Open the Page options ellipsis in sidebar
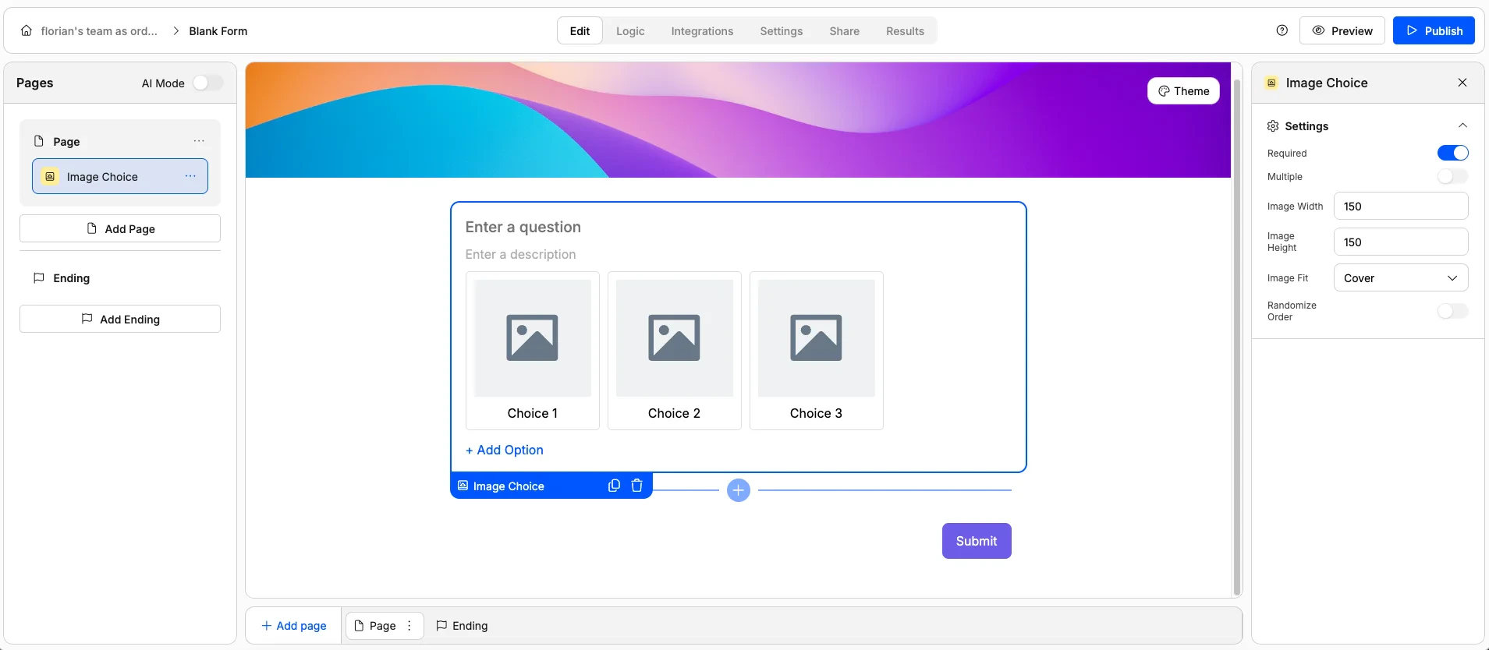This screenshot has height=650, width=1489. click(x=199, y=141)
